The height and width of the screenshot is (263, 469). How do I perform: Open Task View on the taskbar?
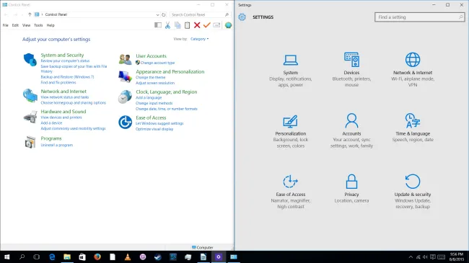pyautogui.click(x=37, y=257)
